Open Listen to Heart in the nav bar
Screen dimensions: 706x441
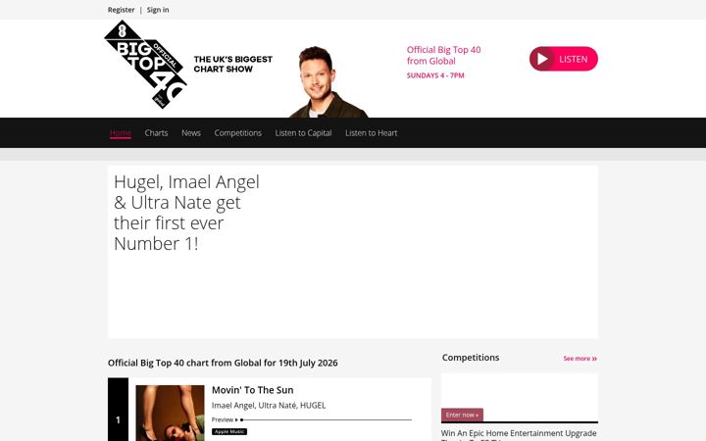coord(371,132)
